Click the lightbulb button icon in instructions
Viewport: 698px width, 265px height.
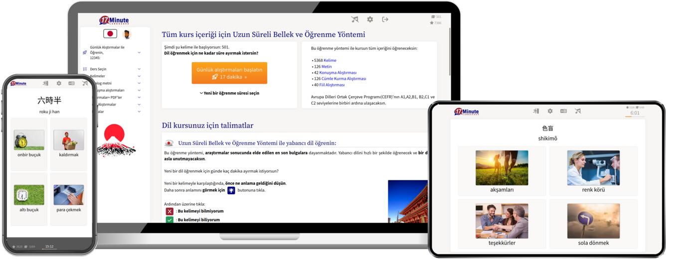click(x=231, y=190)
